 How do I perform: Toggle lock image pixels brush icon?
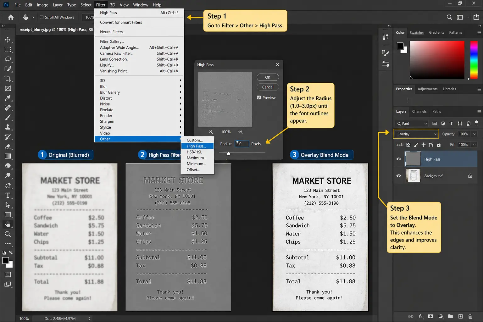[x=416, y=145]
